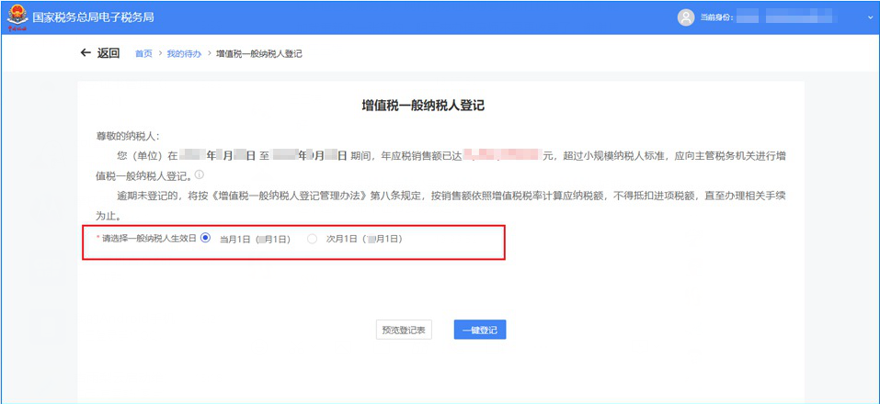Click the 增值税一般纳税人登记 page heading
This screenshot has width=880, height=404.
(x=423, y=106)
